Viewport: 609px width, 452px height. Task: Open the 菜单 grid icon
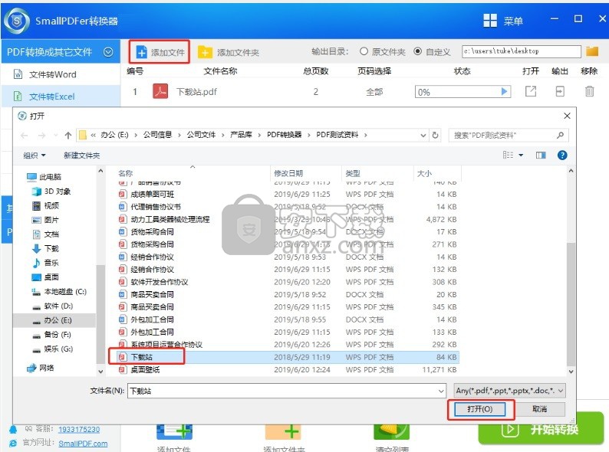[490, 20]
